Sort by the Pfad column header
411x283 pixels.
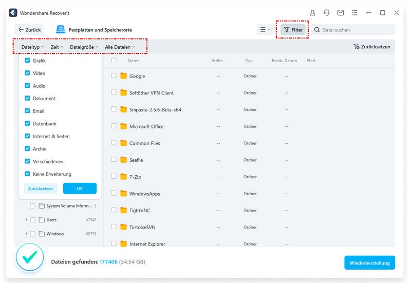point(311,61)
